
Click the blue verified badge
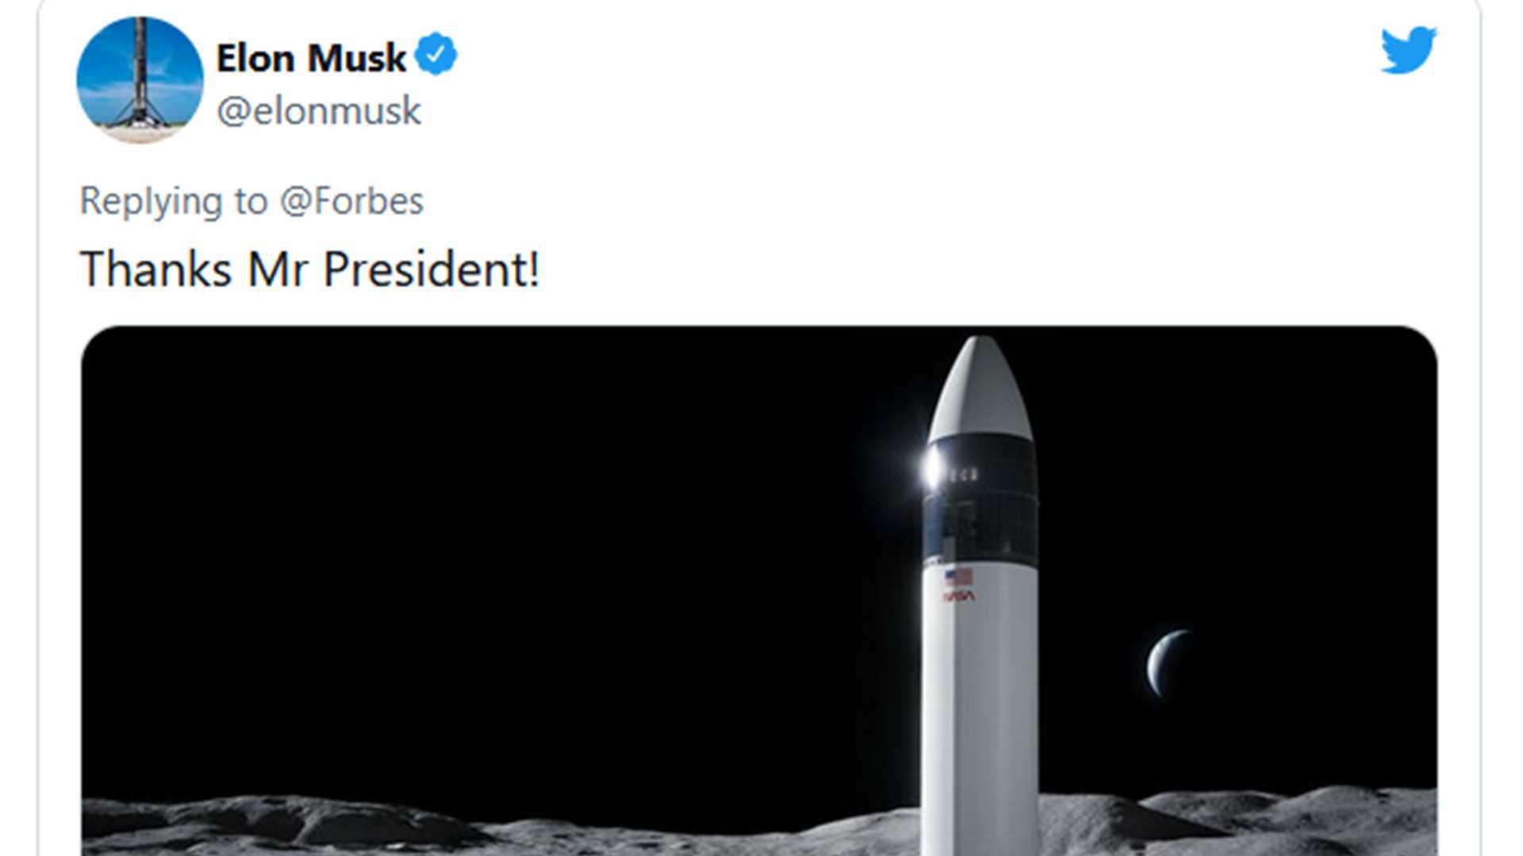coord(435,55)
